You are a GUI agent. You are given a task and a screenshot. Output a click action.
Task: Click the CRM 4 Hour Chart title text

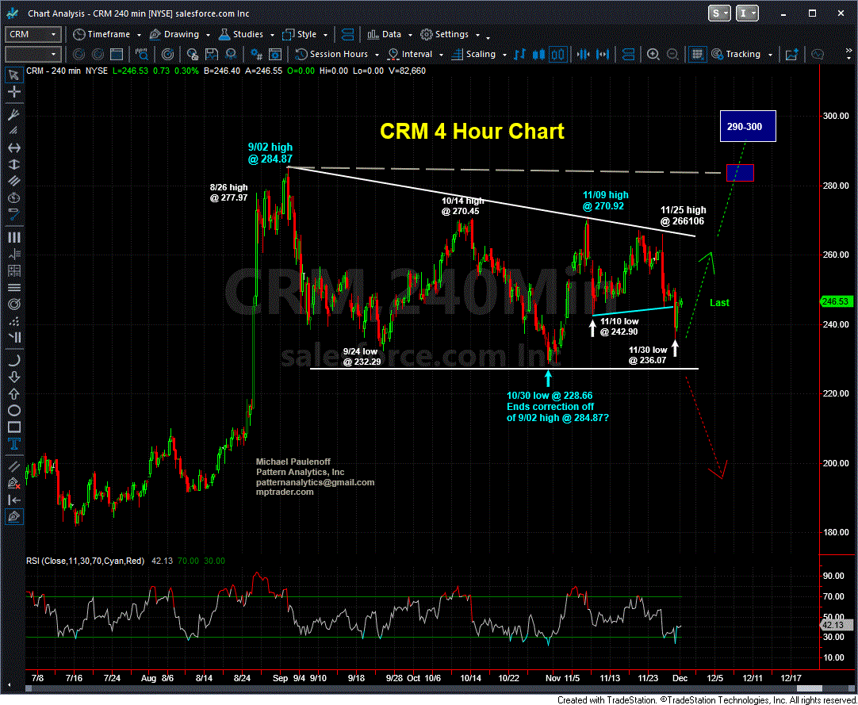tap(472, 131)
